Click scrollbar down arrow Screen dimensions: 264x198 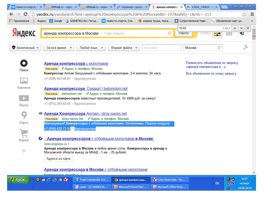254,173
